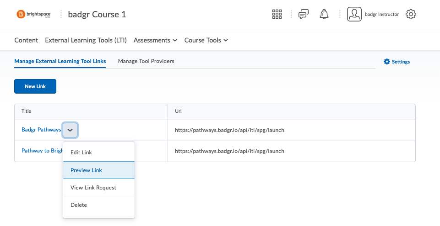Open the Badgr Pathways link
Image resolution: width=440 pixels, height=226 pixels.
click(x=41, y=130)
